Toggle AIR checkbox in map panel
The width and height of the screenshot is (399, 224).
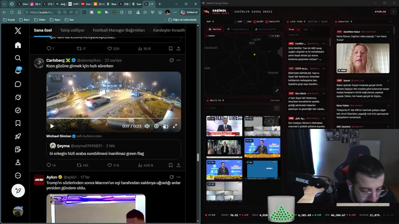(236, 22)
